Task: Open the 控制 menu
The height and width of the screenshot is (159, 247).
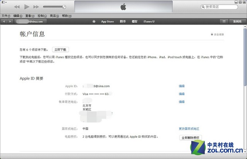Action: [x=42, y=16]
